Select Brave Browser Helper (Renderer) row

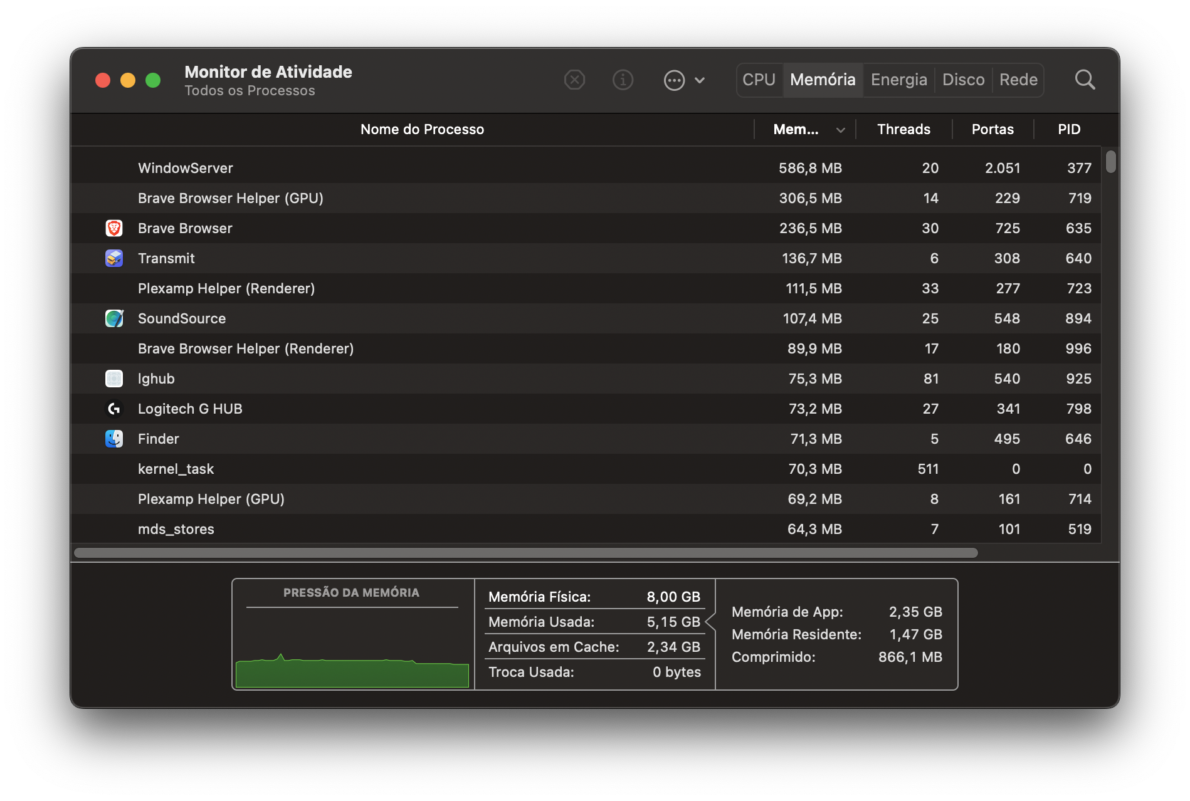pos(586,348)
